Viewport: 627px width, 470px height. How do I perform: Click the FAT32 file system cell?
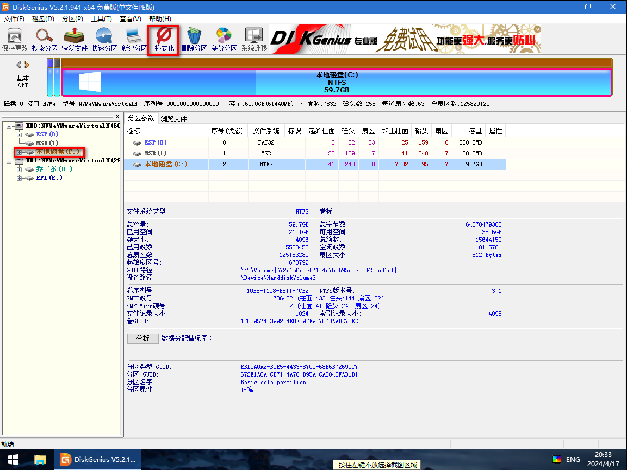pos(266,142)
